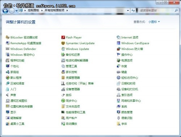Open the 鼠标 link
Image resolution: width=181 pixels, height=137 pixels.
tap(68, 95)
